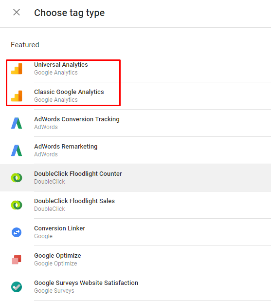Click the Conversion Linker blue arrows icon
The width and height of the screenshot is (271, 302).
click(17, 232)
